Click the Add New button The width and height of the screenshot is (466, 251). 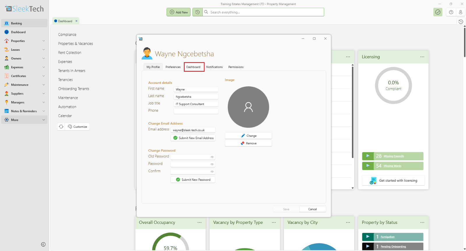(179, 12)
